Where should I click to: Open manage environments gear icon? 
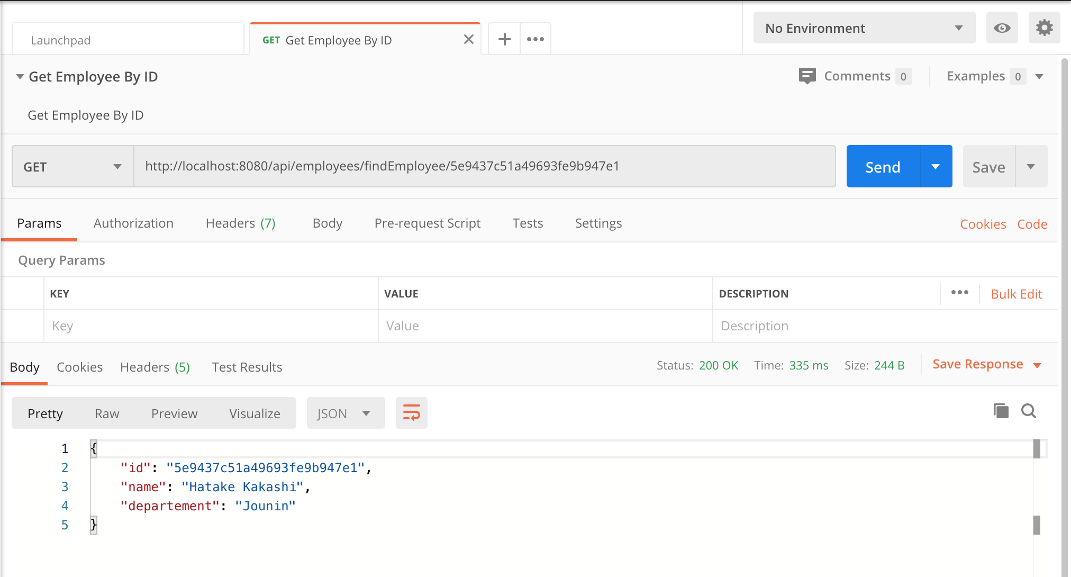(1044, 28)
